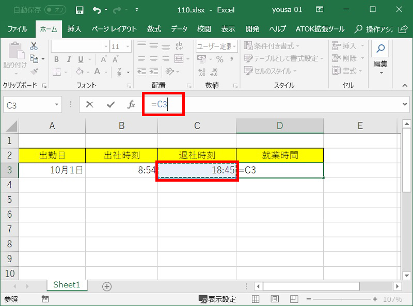Click the align right icon
Viewport: 413px width, 306px height.
point(166,59)
